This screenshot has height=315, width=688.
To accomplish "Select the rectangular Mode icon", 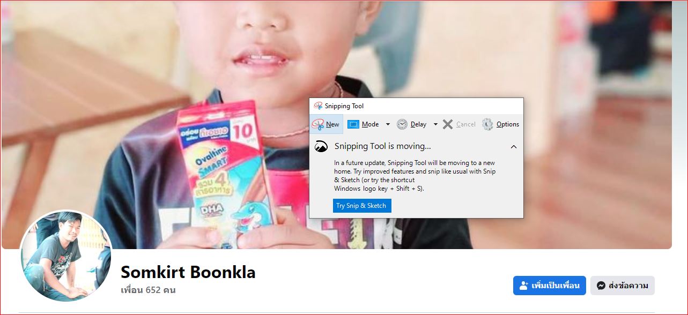I will 353,124.
